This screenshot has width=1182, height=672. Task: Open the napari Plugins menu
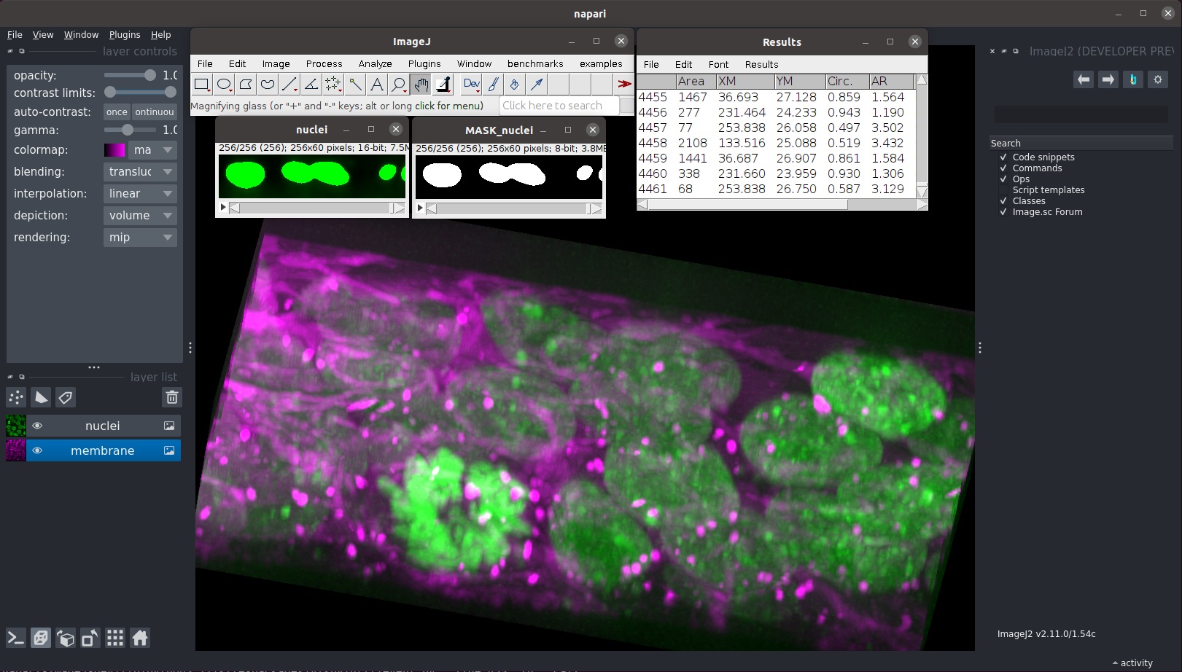point(125,35)
